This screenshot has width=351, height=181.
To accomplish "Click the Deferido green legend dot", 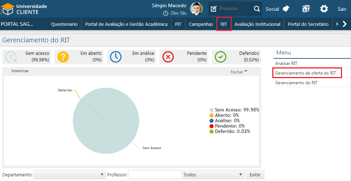I will pyautogui.click(x=211, y=132).
